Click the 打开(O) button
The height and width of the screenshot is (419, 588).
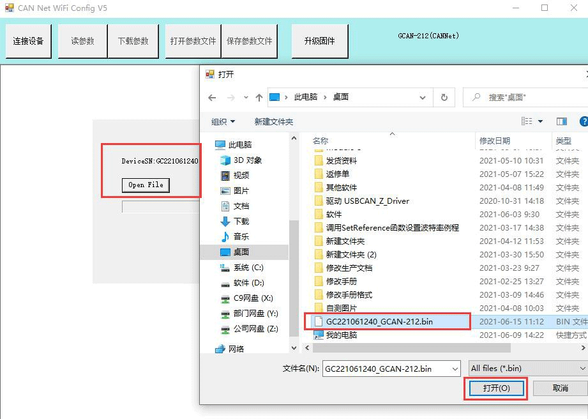pos(496,388)
